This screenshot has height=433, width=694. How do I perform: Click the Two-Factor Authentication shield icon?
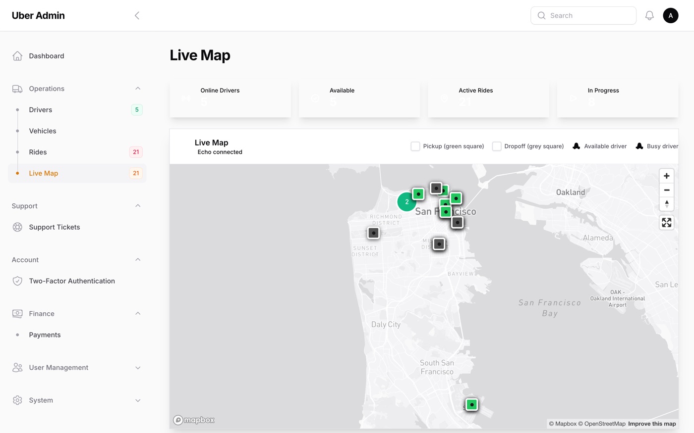click(17, 281)
